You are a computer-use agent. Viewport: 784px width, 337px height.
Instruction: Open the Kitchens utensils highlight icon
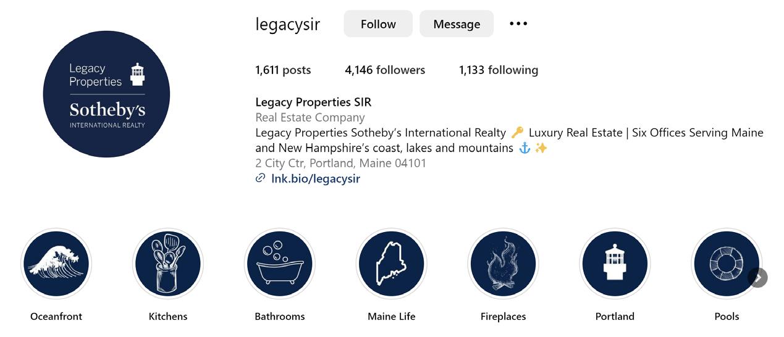[168, 264]
